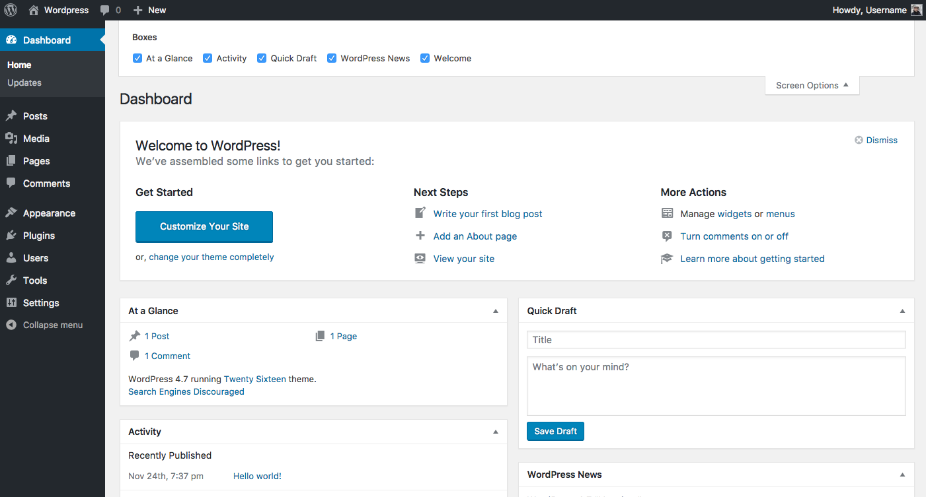The height and width of the screenshot is (497, 926).
Task: Collapse the Quick Draft widget arrow
Action: tap(903, 311)
